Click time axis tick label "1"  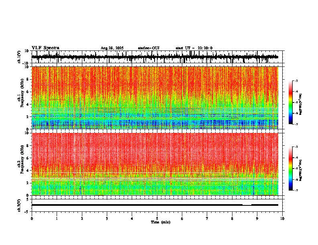(57, 219)
